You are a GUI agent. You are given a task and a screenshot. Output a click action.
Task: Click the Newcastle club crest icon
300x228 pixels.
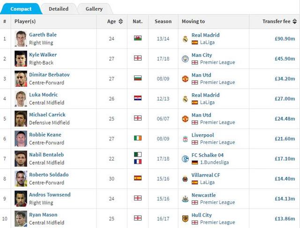coord(185,199)
